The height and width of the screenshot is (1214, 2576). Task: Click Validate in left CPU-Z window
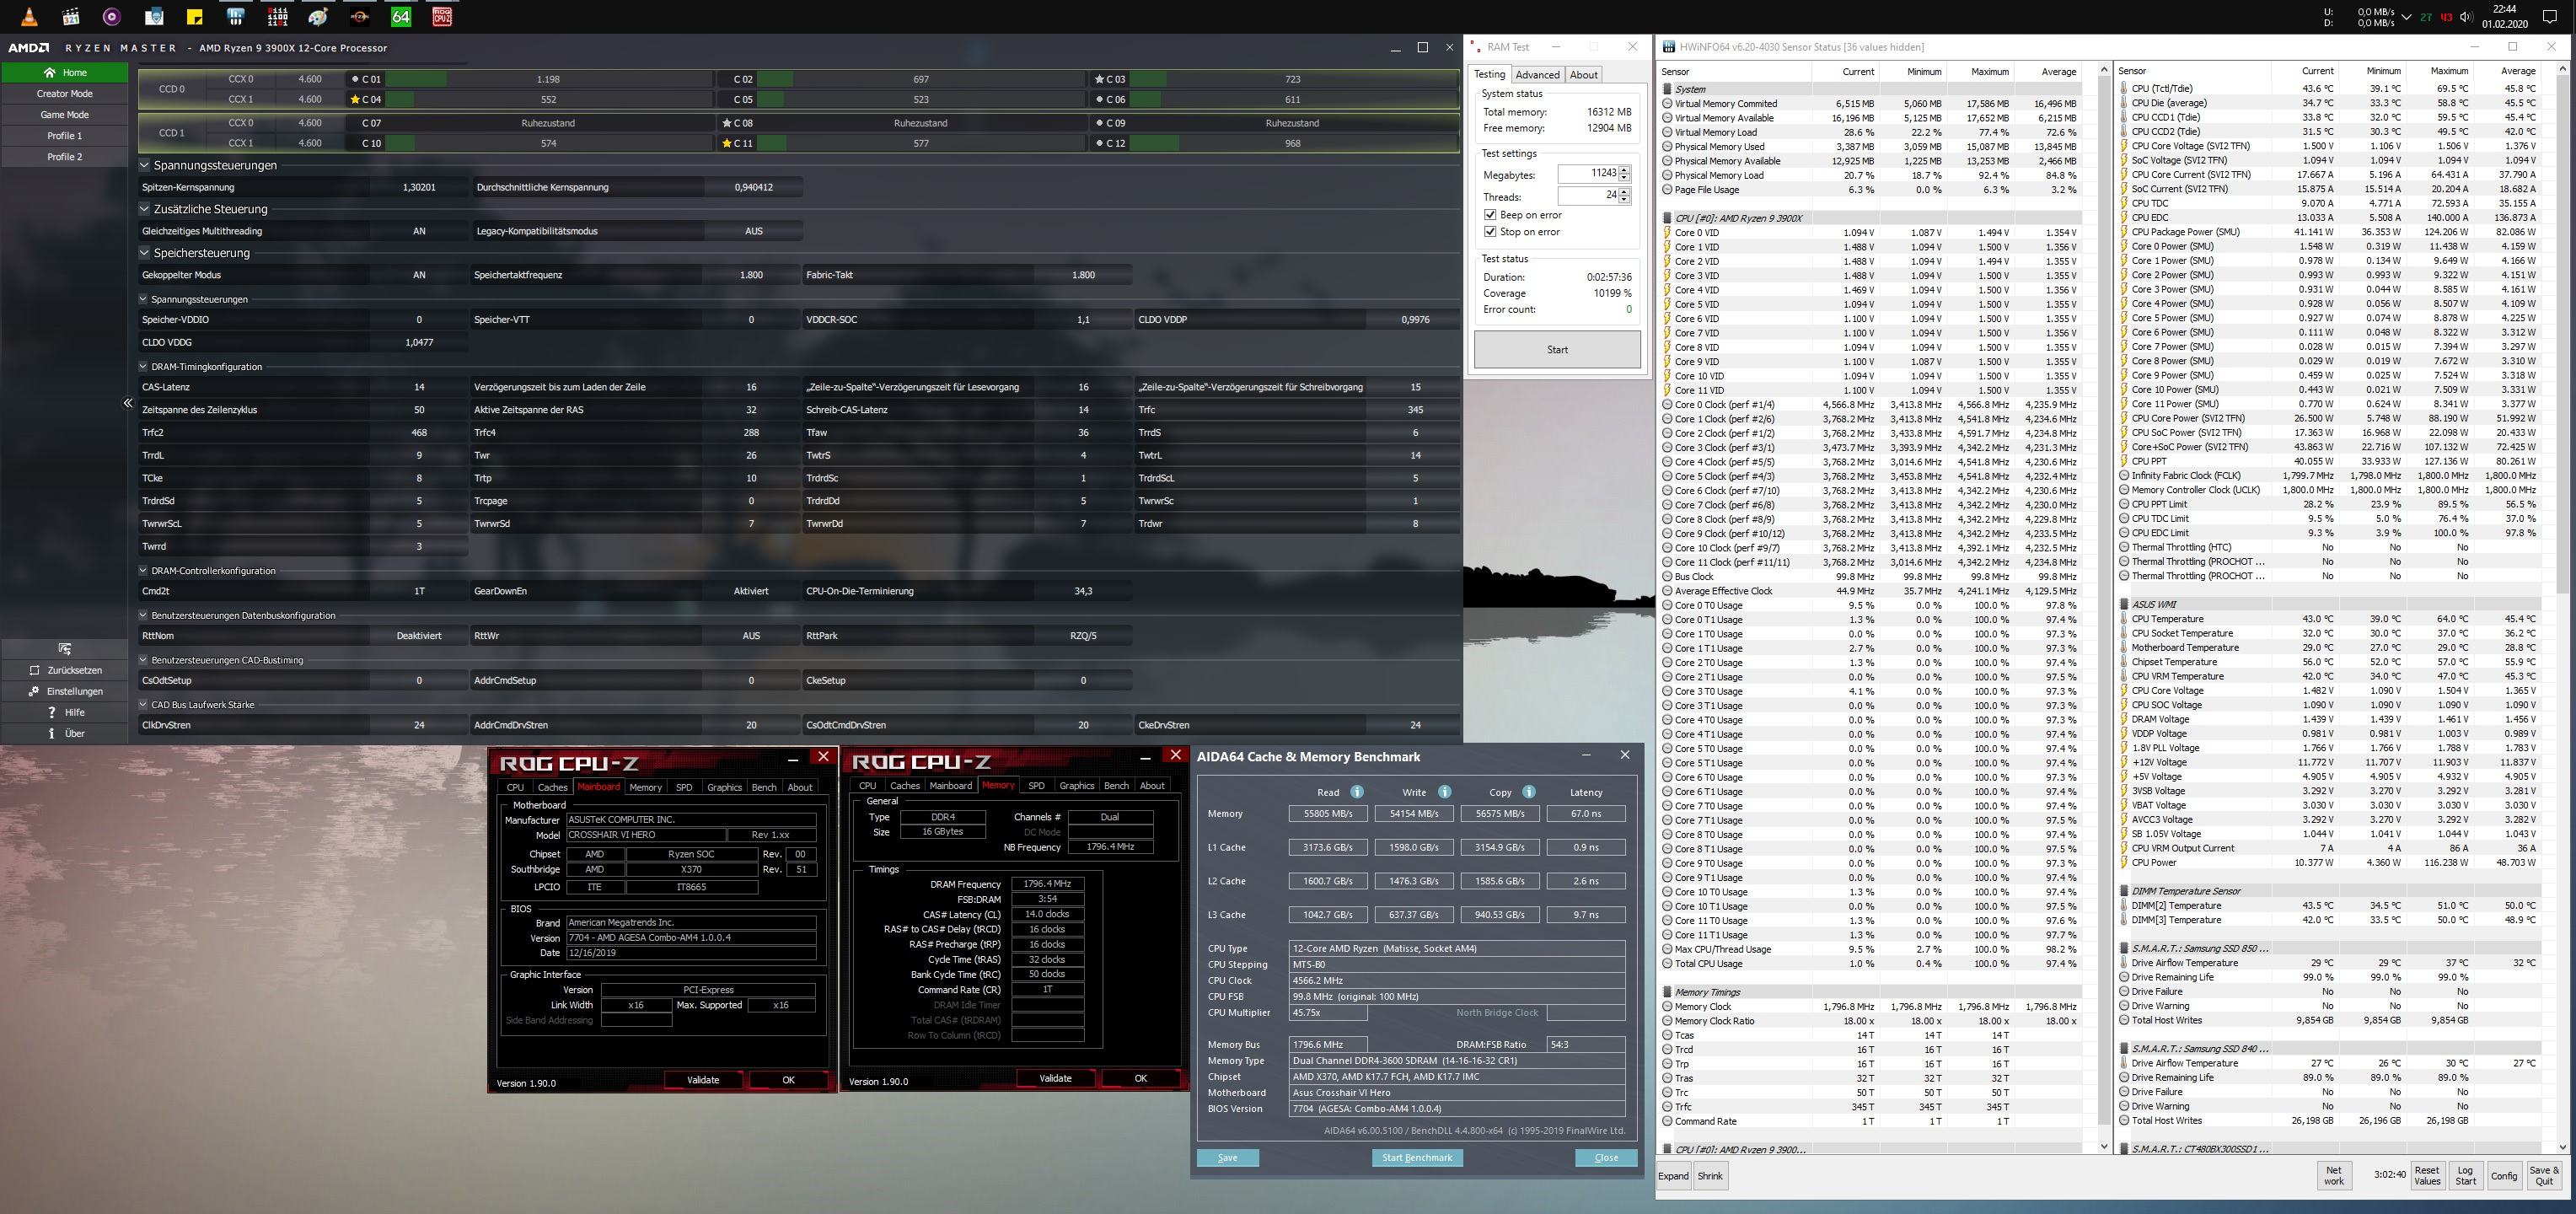(x=703, y=1079)
